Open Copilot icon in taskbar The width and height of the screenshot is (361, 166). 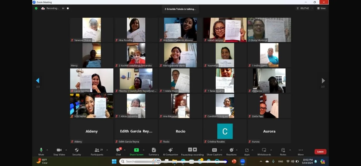[x=323, y=162]
